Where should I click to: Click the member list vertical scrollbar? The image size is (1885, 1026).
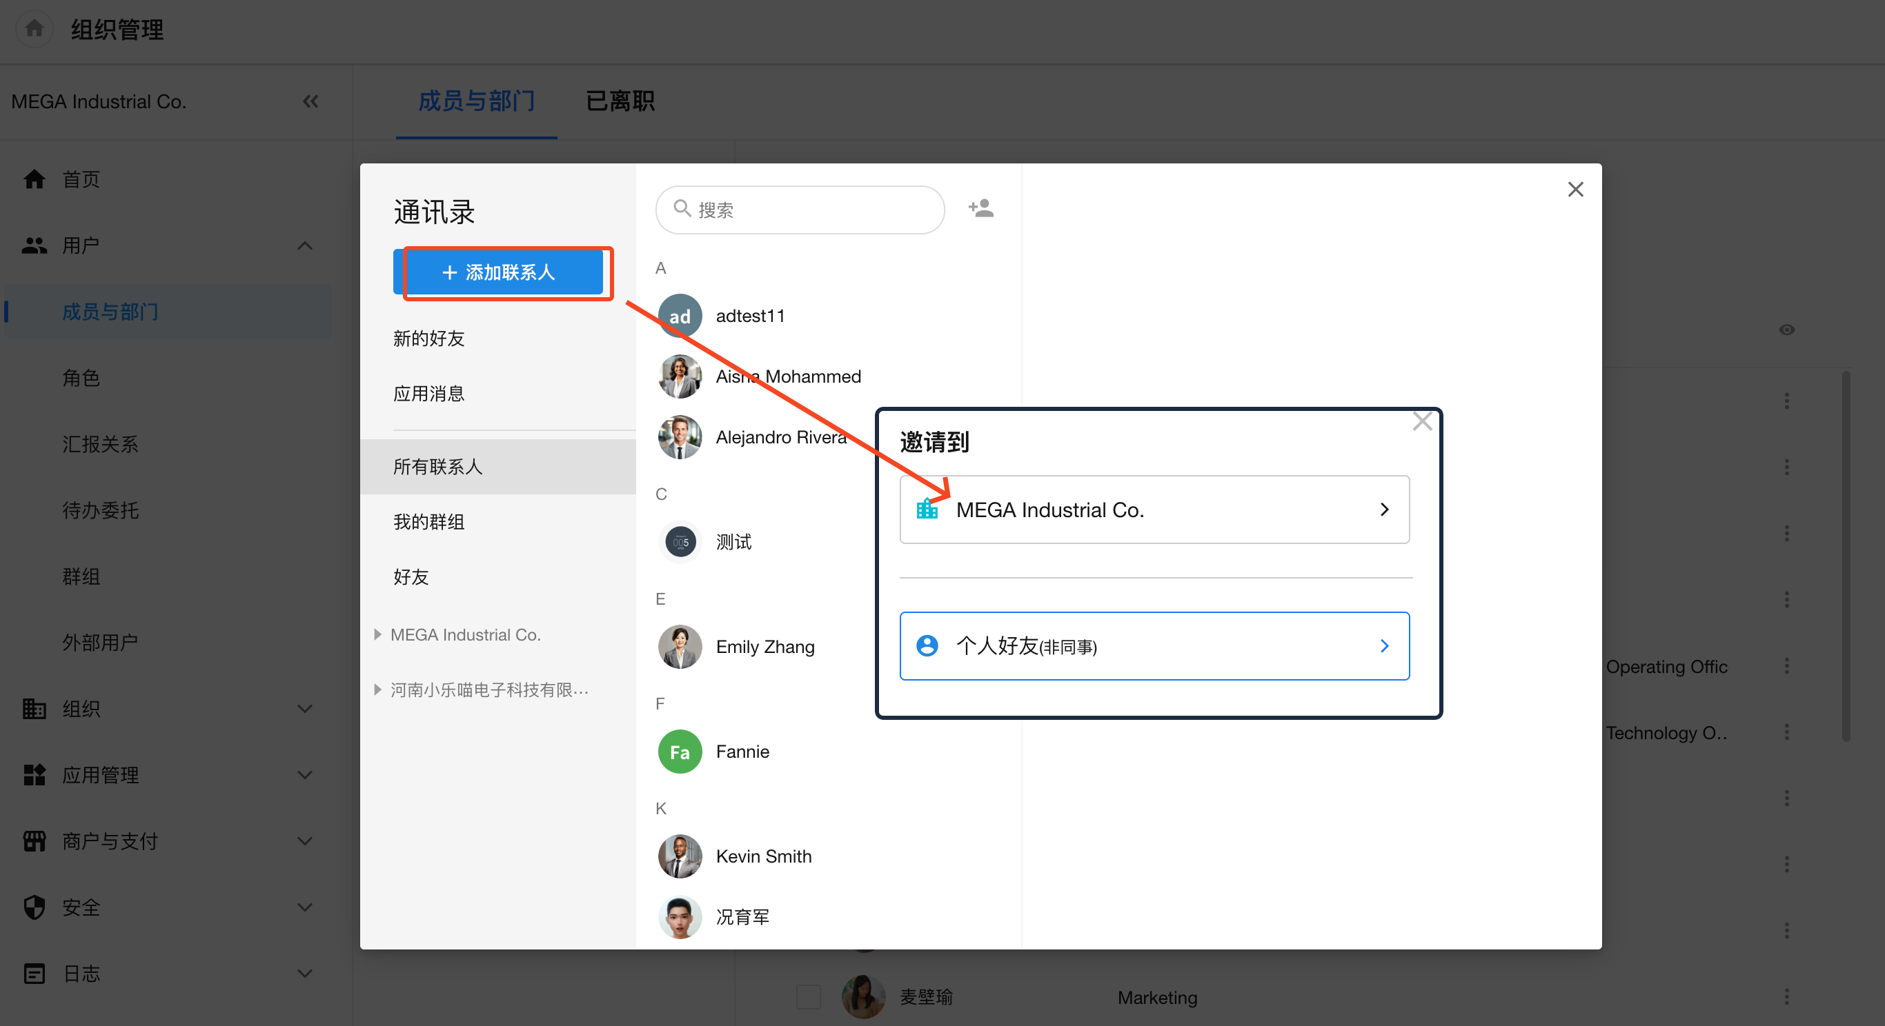[1846, 556]
